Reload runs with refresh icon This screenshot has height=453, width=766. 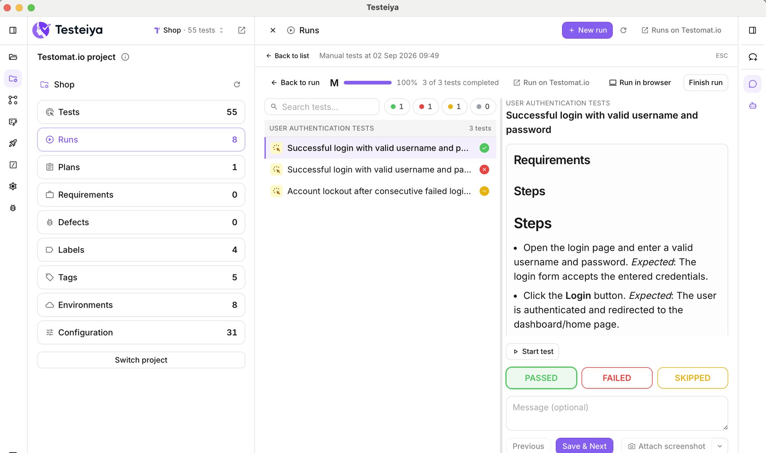623,30
